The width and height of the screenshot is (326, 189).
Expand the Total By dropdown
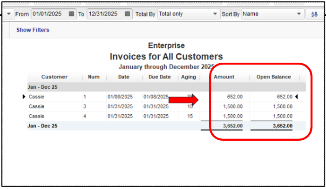tap(215, 14)
